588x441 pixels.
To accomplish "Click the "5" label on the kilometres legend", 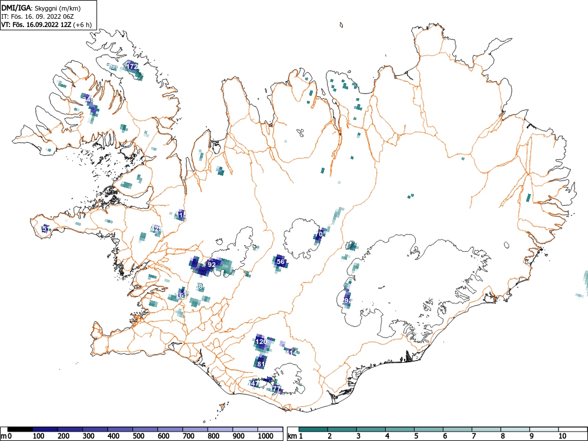I will [416, 436].
